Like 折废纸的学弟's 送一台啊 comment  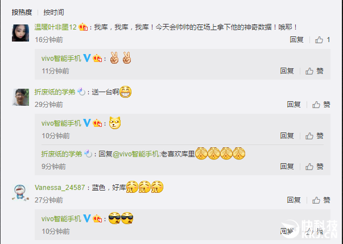(321, 105)
